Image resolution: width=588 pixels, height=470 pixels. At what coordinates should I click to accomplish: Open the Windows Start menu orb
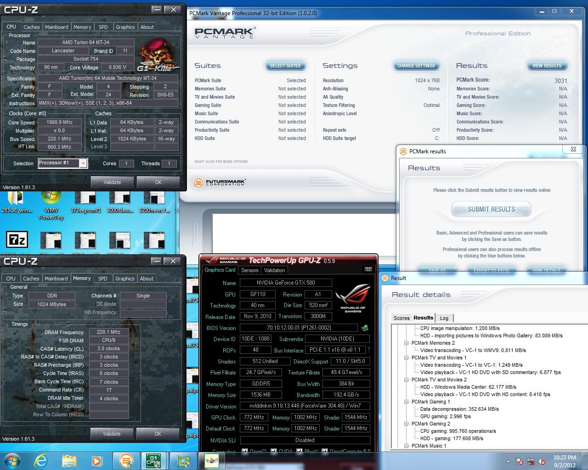pyautogui.click(x=12, y=460)
